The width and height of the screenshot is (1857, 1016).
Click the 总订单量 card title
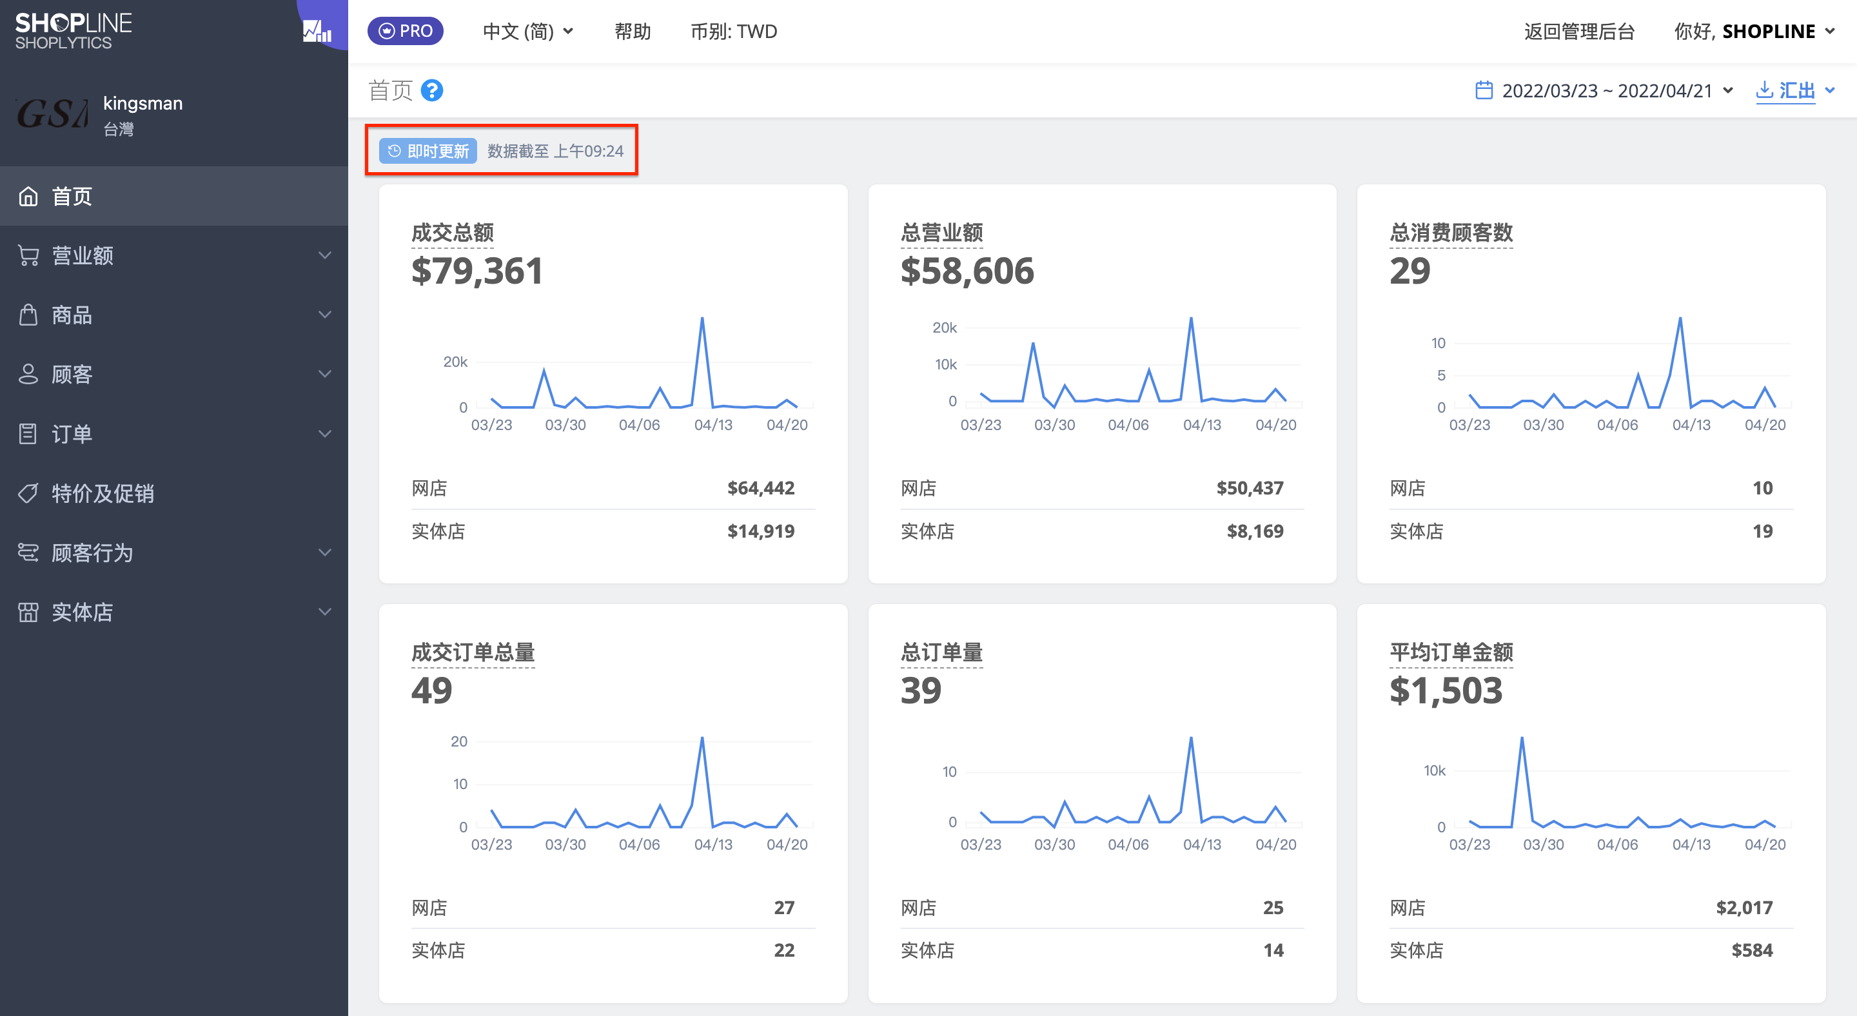point(941,652)
